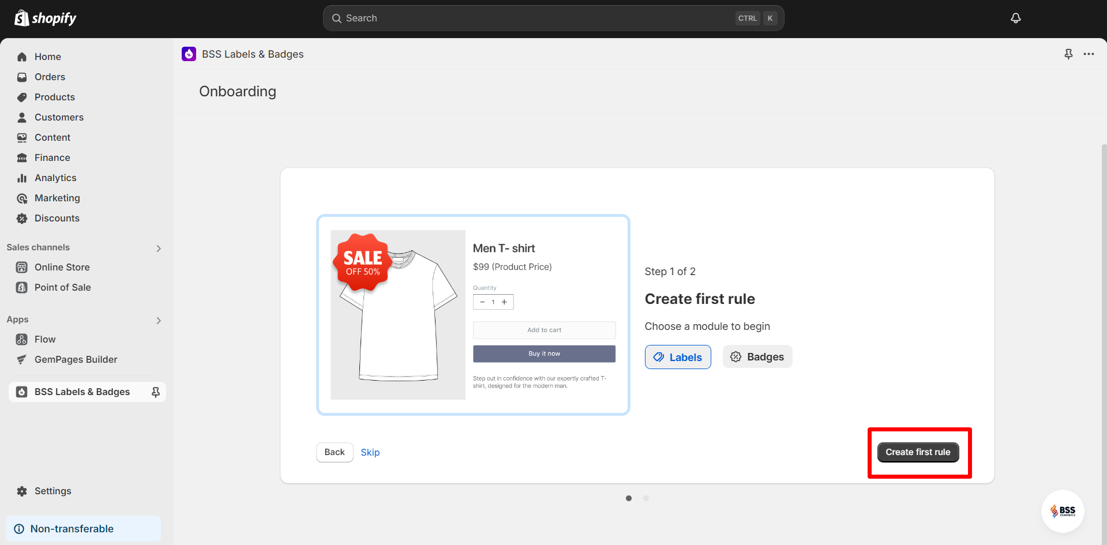This screenshot has height=545, width=1107.
Task: Open the BSS Commerce chat widget
Action: [x=1063, y=511]
